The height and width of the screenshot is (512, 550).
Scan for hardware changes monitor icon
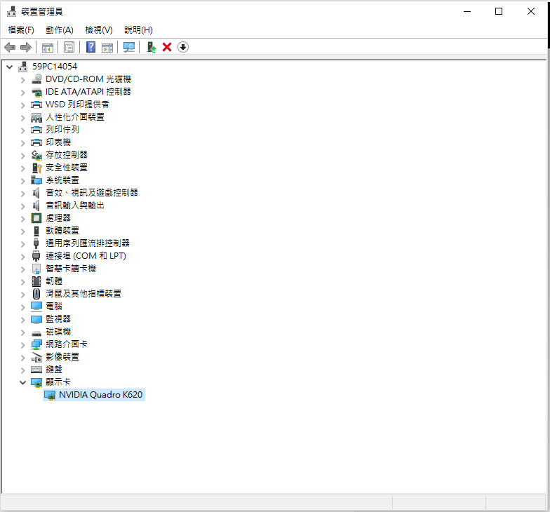point(129,47)
